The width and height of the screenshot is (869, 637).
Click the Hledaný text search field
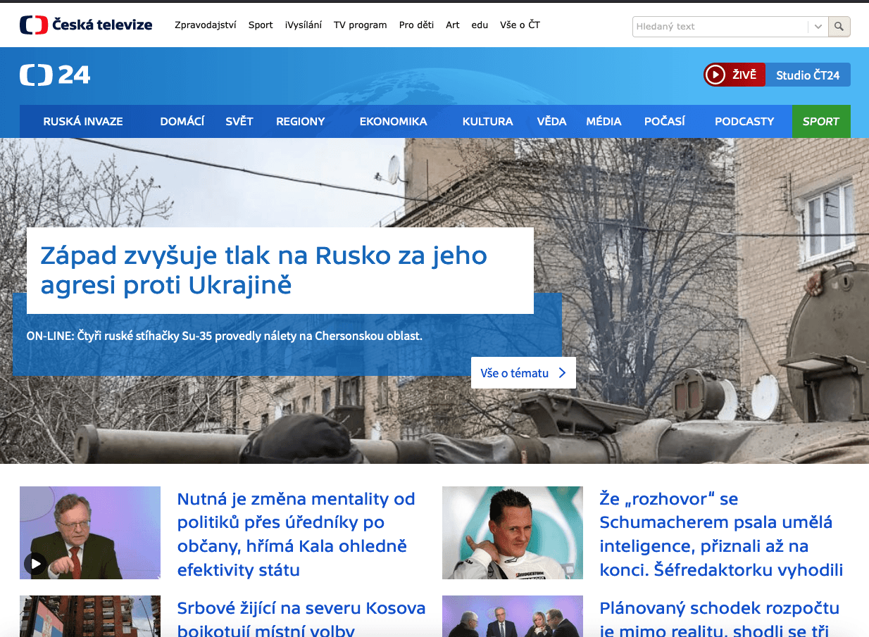click(720, 27)
